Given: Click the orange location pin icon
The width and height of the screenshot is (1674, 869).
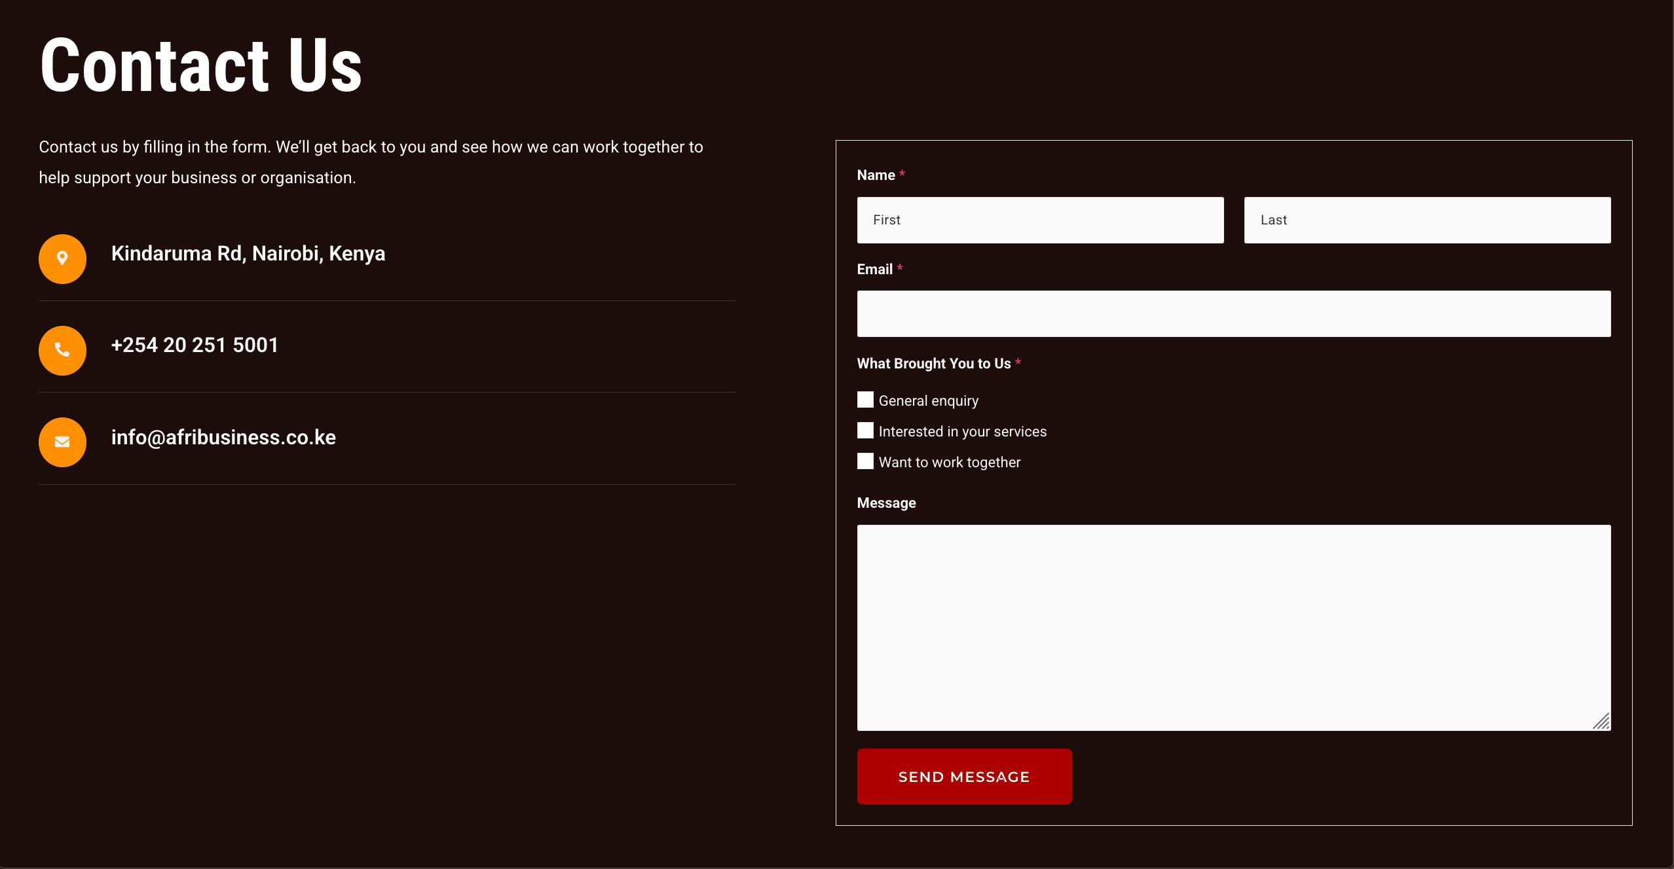Looking at the screenshot, I should coord(62,258).
